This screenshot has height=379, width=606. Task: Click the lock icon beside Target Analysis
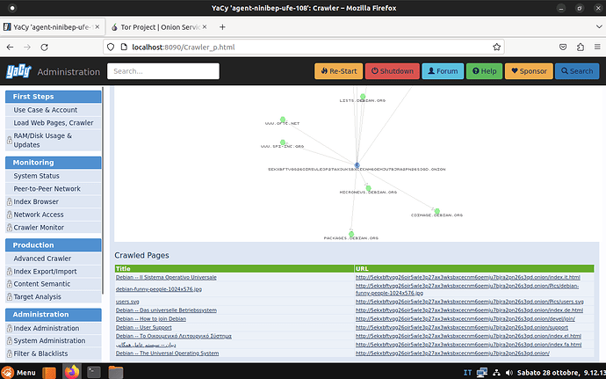point(10,297)
